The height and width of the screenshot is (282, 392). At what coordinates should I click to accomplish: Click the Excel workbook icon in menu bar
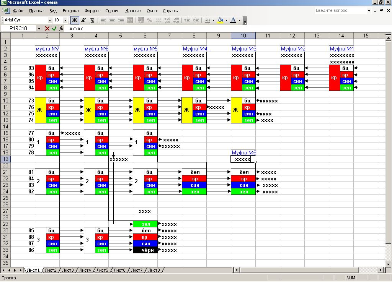pyautogui.click(x=7, y=11)
